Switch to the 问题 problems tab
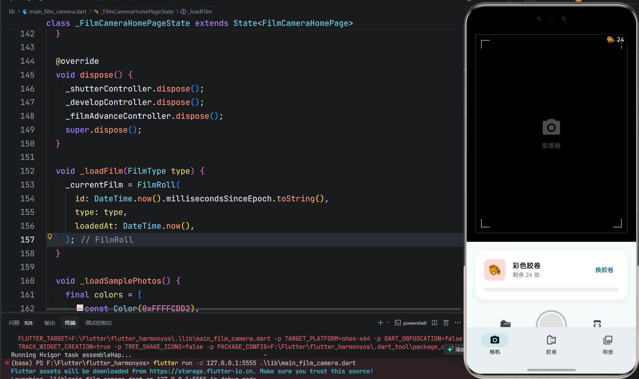 14,323
